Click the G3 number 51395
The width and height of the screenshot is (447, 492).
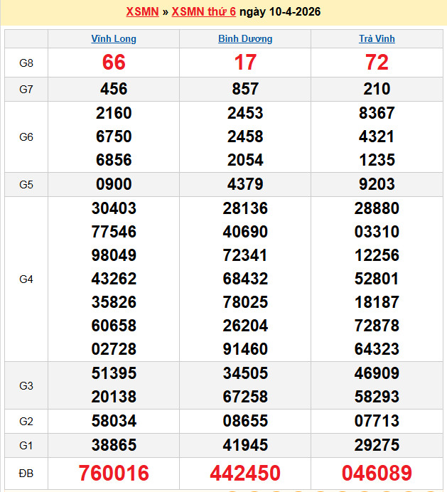[x=114, y=375]
